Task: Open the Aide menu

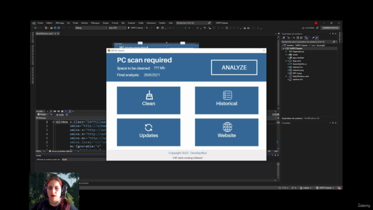Action: 171,23
